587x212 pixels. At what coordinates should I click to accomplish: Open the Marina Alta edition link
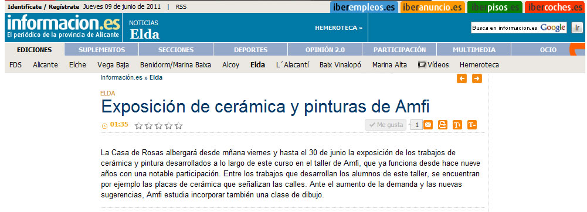coord(389,64)
